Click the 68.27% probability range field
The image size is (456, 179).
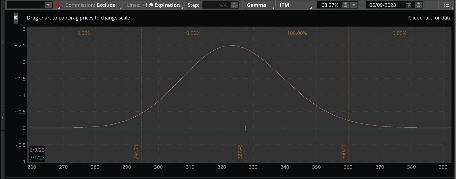(x=330, y=5)
